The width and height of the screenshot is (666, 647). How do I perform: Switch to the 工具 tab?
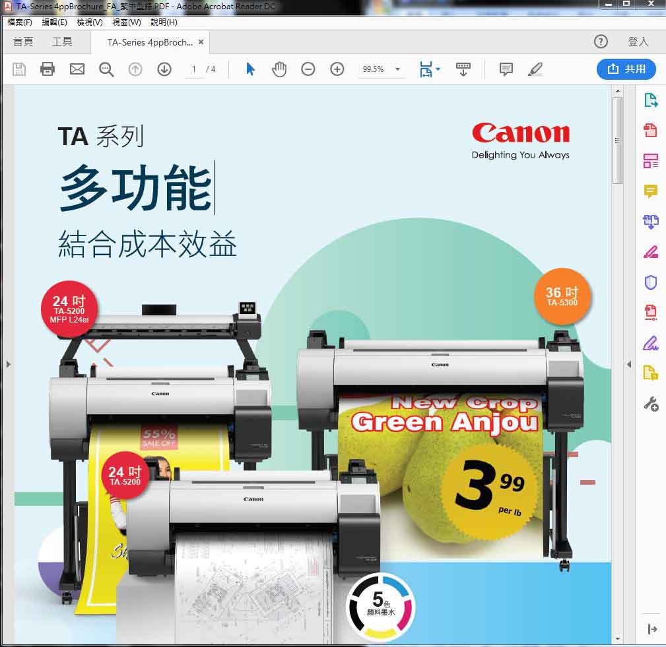63,42
